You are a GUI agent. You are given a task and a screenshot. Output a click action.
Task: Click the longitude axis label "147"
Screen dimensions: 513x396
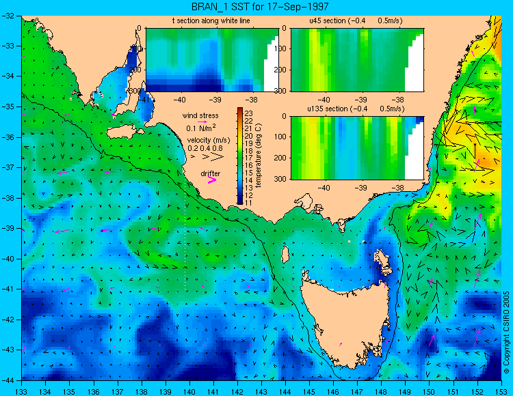[x=357, y=392]
